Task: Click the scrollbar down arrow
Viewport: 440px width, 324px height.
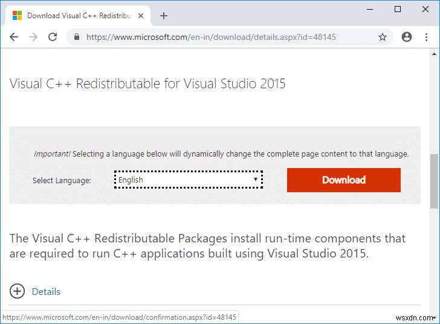Action: (x=435, y=318)
